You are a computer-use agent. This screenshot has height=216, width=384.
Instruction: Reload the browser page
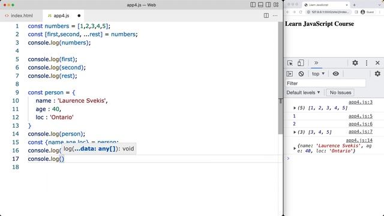click(301, 12)
